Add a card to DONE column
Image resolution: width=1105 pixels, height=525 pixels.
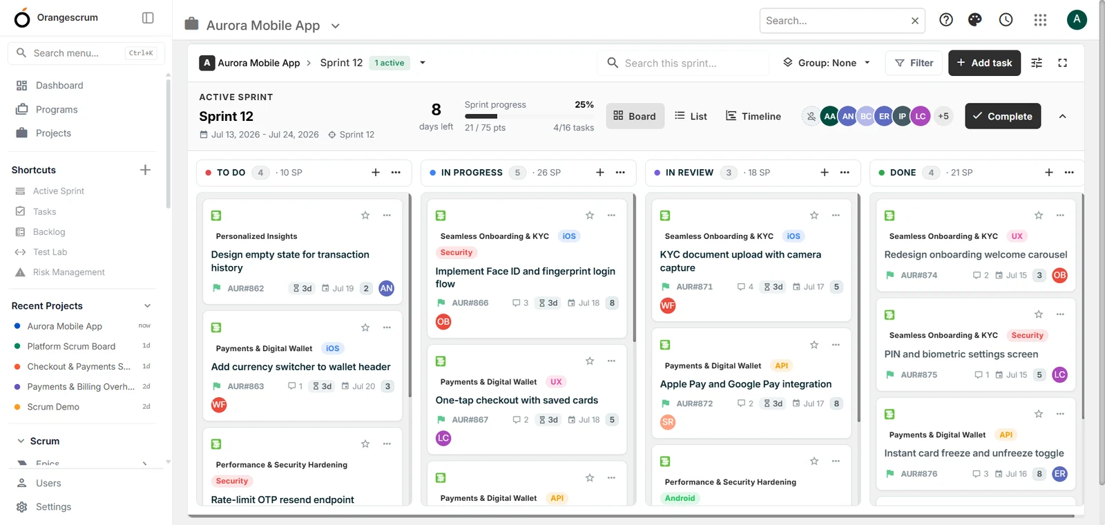1049,173
